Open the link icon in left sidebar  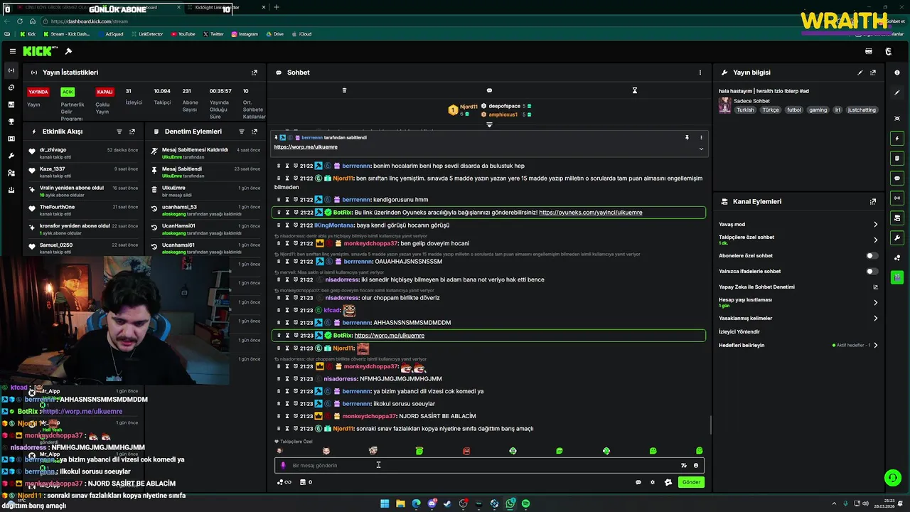click(x=11, y=87)
